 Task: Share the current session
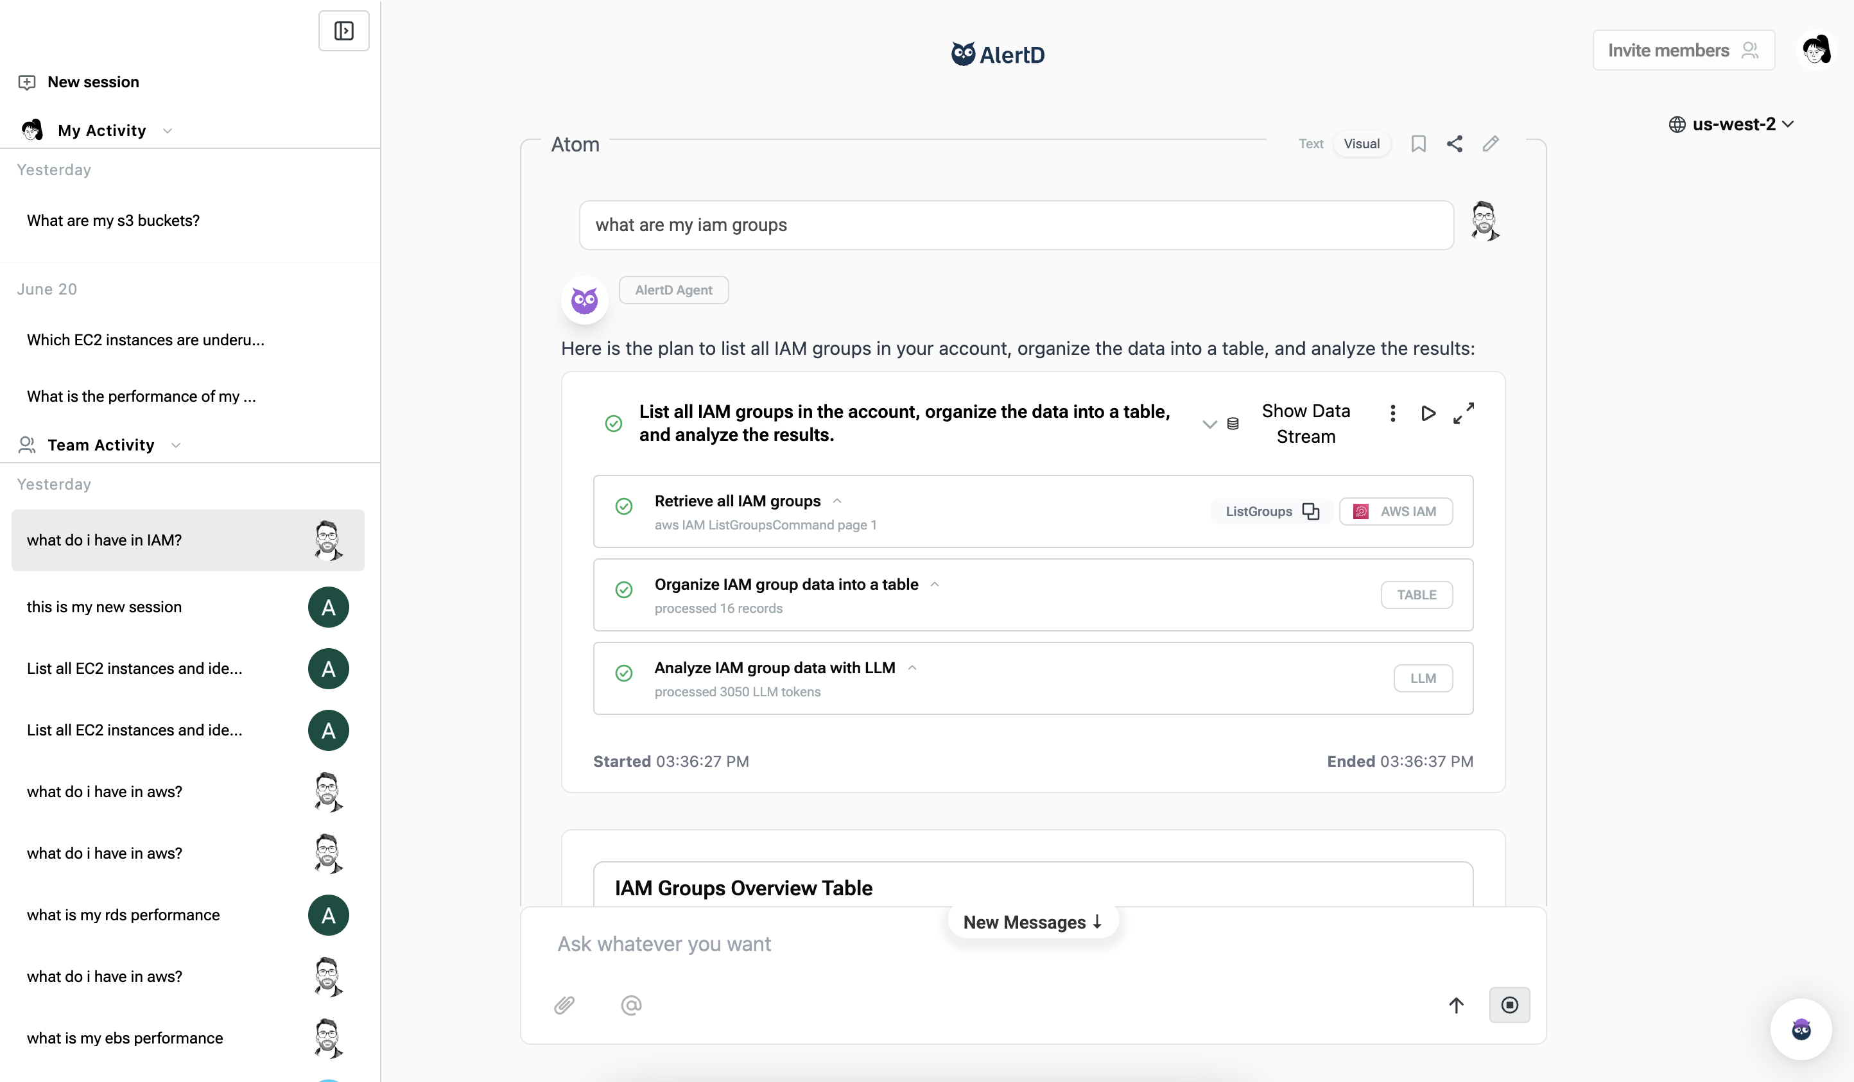coord(1455,144)
